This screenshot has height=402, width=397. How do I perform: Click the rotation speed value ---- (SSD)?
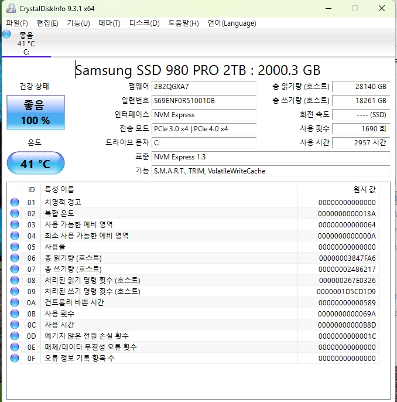[x=361, y=115]
